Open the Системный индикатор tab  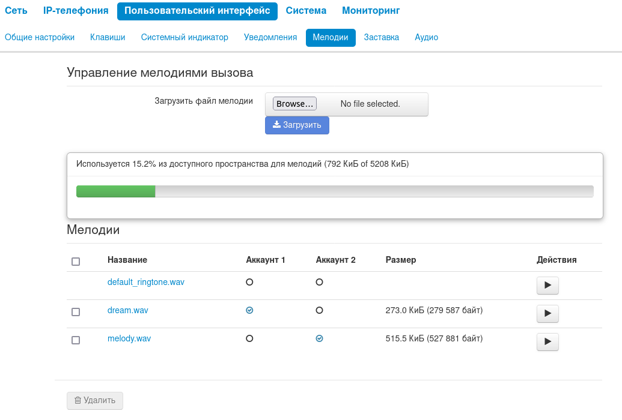click(x=184, y=37)
